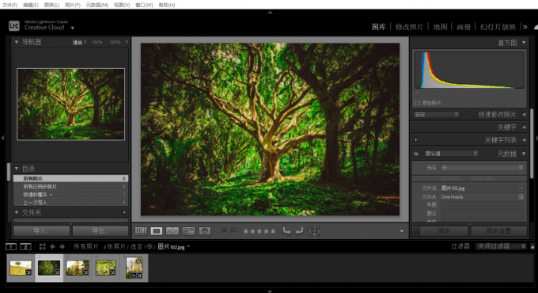
Task: Open the 关闭过滤器 filter dropdown
Action: coord(501,246)
